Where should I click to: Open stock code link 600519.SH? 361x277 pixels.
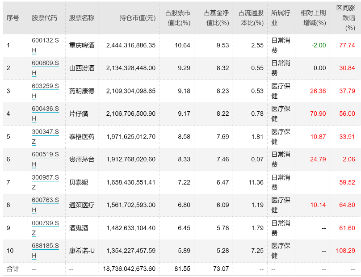45,159
